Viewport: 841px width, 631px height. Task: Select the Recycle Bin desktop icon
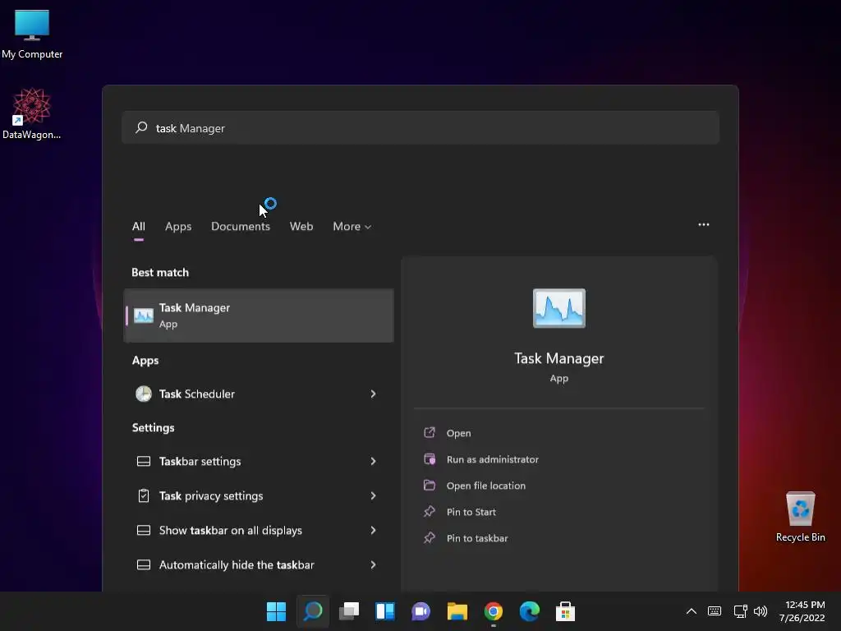click(x=800, y=517)
